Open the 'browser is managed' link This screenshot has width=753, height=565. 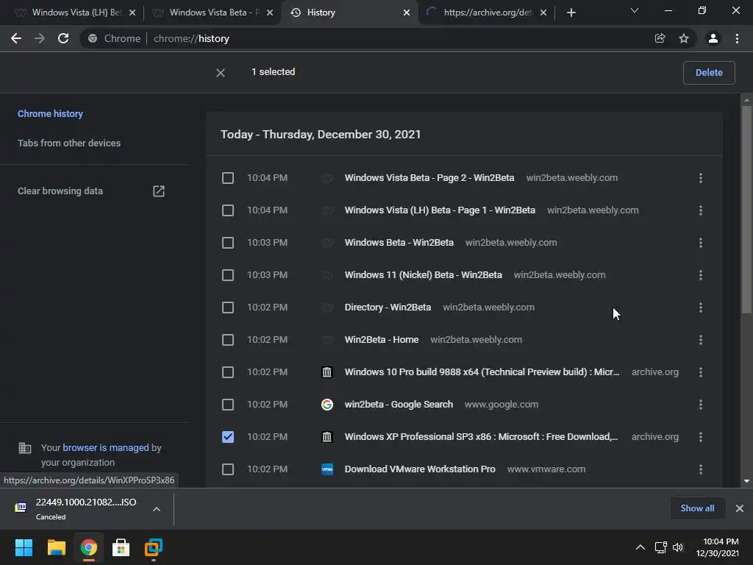coord(106,448)
